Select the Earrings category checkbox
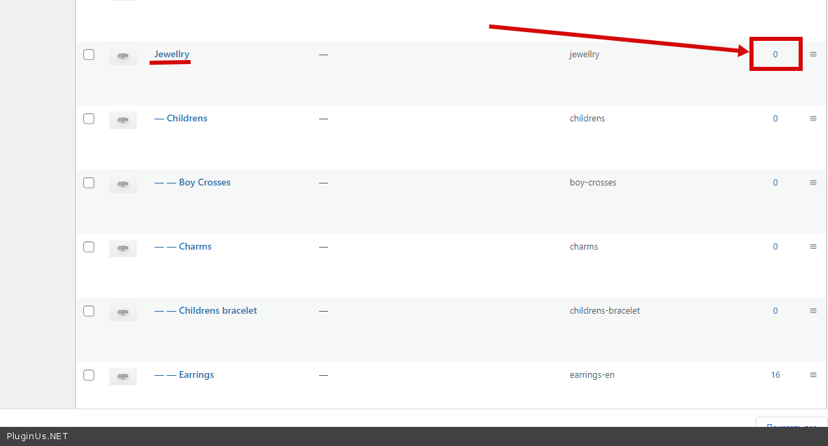The height and width of the screenshot is (446, 828). [89, 375]
